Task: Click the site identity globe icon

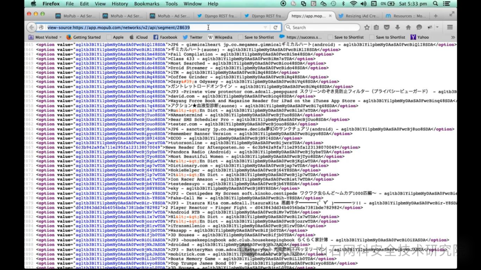Action: point(41,27)
